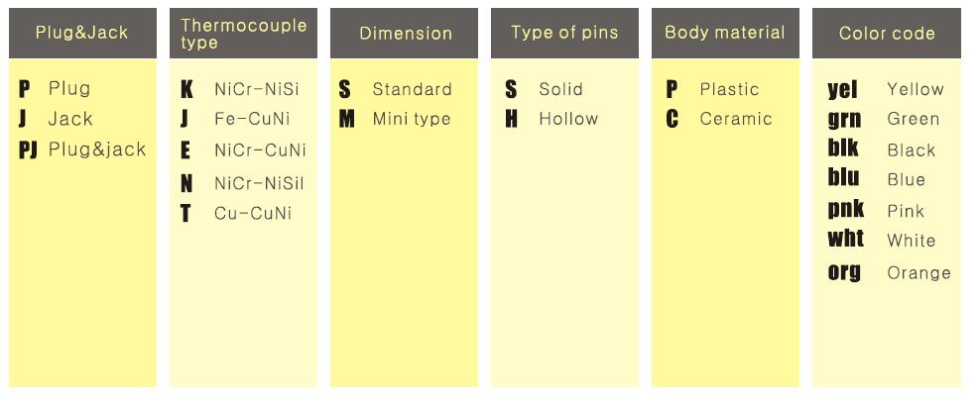This screenshot has height=399, width=980.
Task: Choose the Plastic body material
Action: pos(729,89)
